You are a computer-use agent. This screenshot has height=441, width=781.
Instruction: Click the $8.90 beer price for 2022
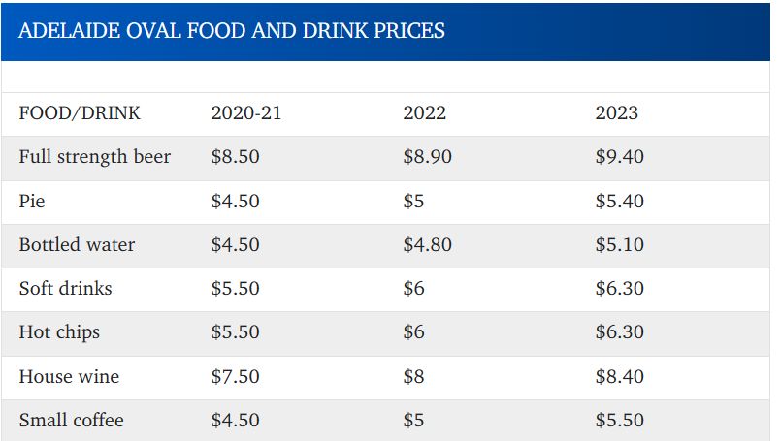[428, 157]
